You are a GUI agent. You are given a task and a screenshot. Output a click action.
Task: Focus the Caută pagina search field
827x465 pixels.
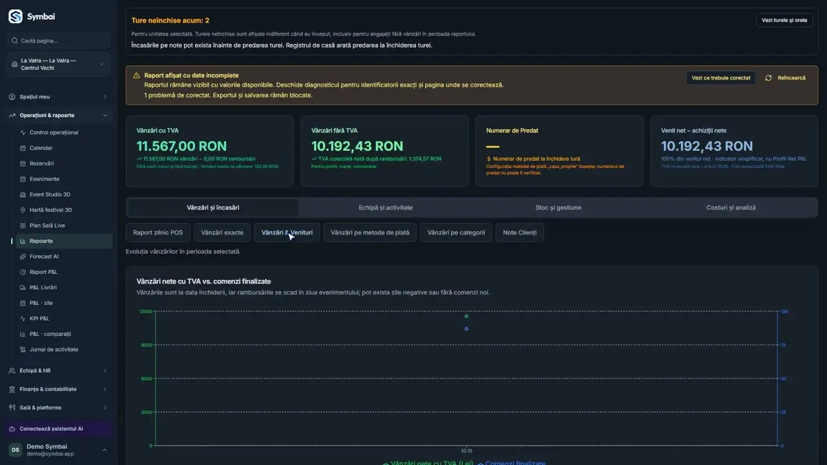point(58,41)
